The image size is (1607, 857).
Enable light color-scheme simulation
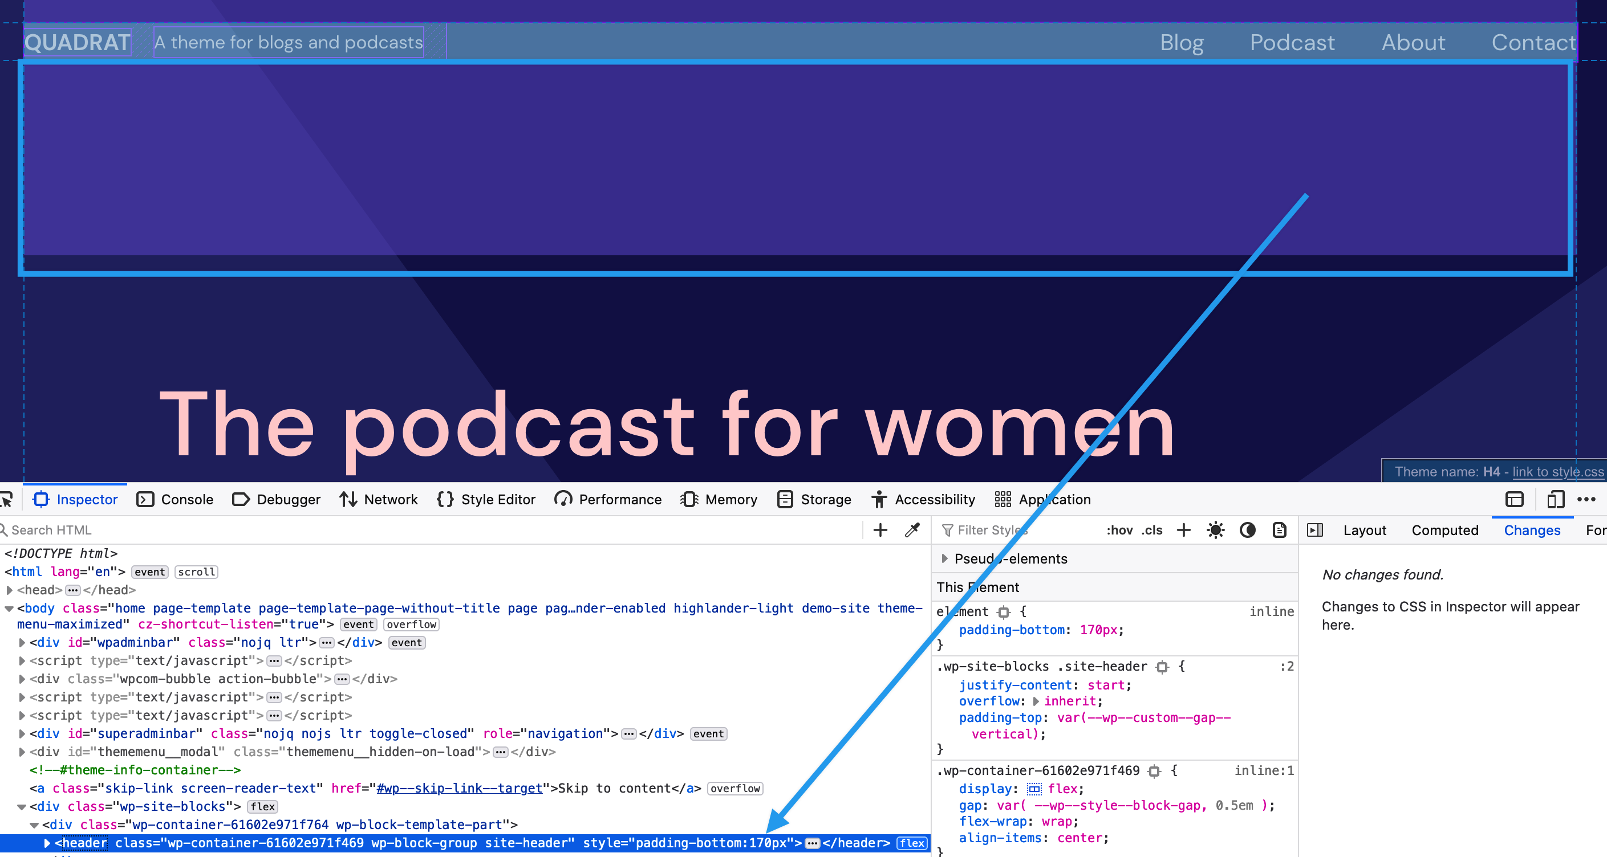point(1215,530)
